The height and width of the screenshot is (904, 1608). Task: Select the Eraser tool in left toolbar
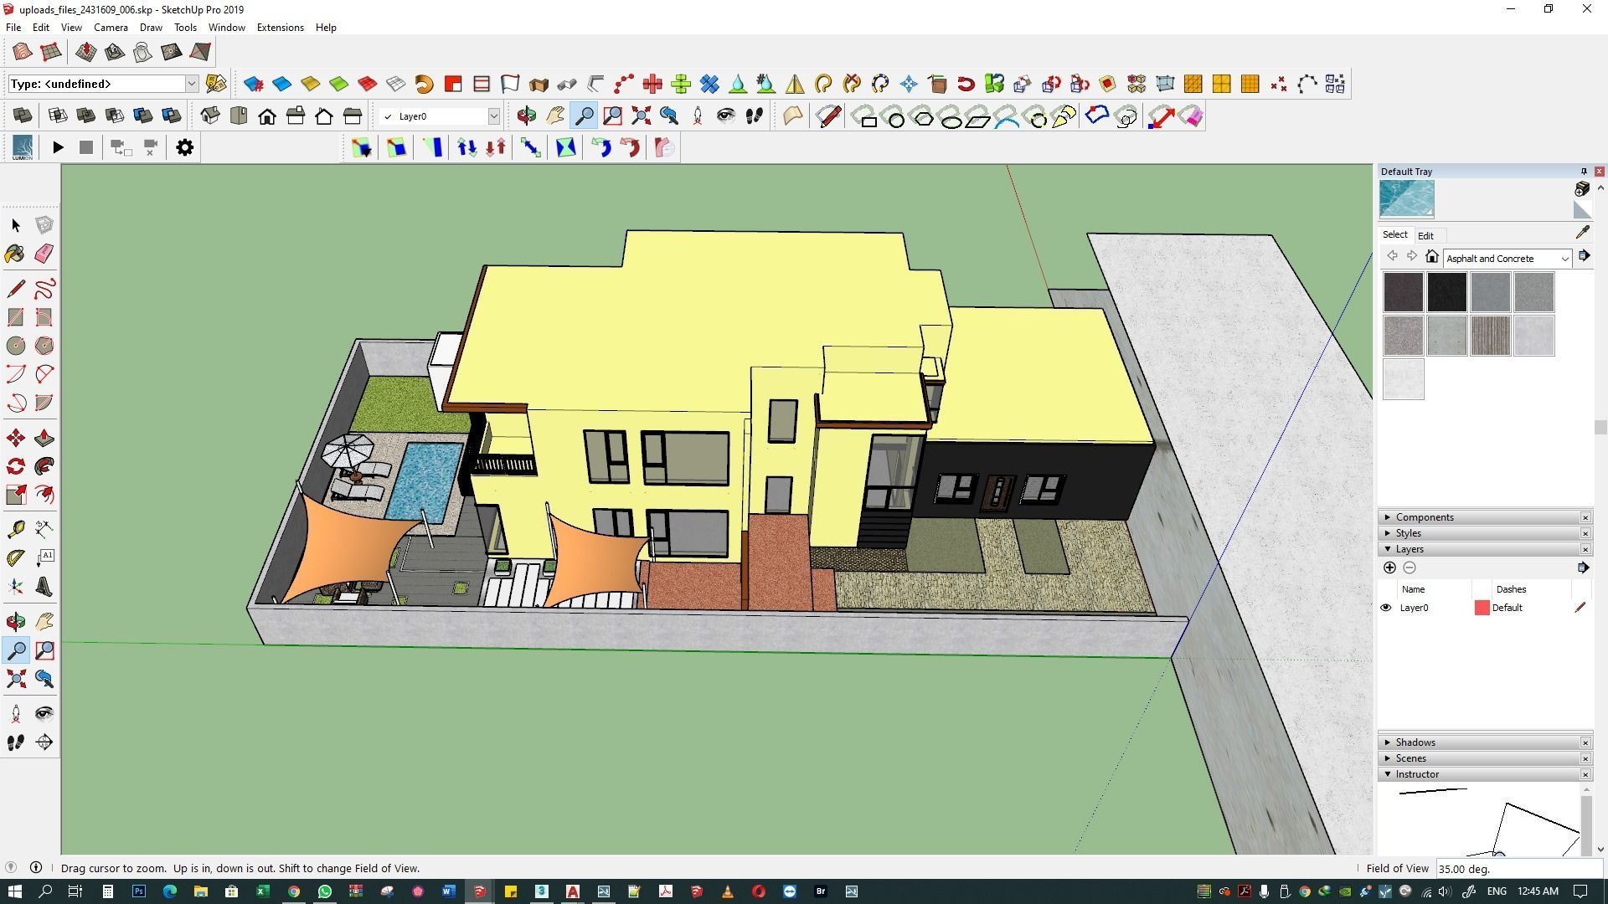click(44, 254)
